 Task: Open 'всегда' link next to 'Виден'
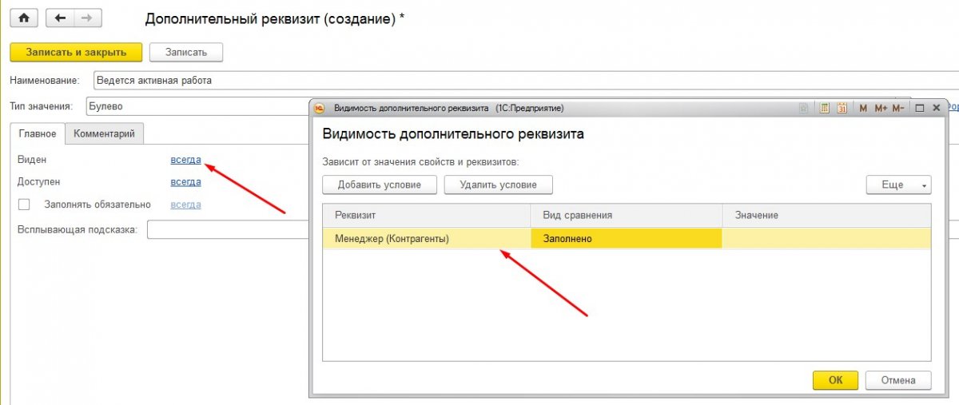185,160
